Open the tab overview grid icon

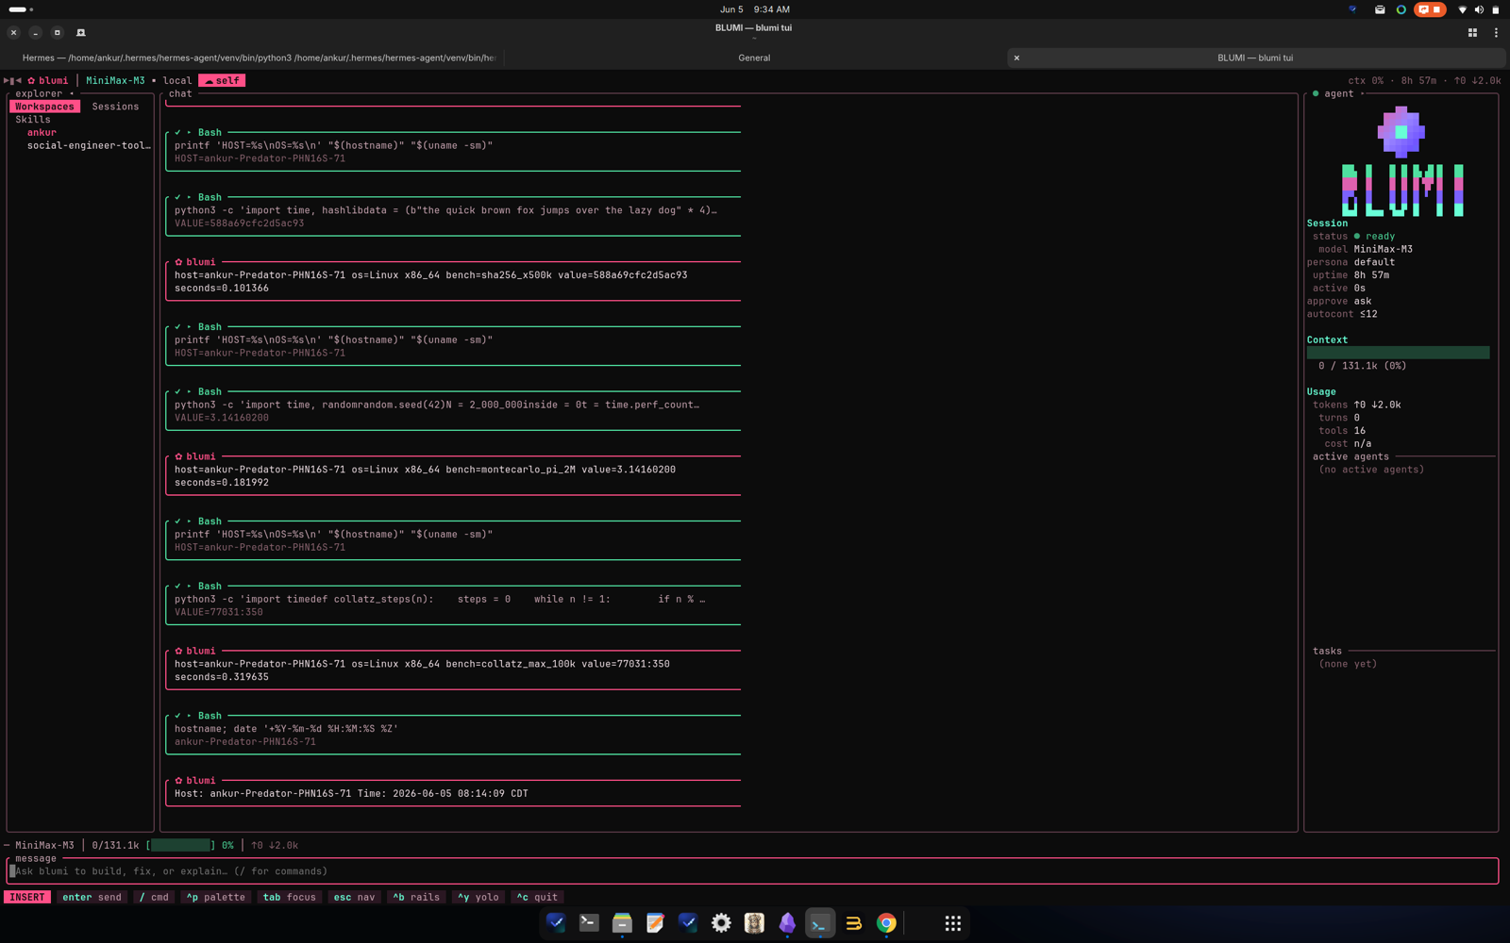[1472, 32]
